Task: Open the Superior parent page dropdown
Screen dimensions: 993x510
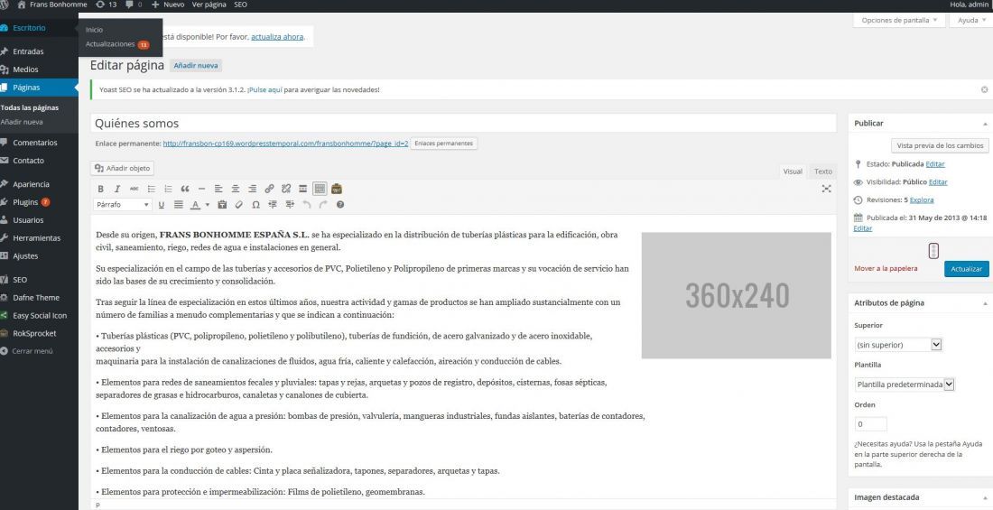Action: [898, 345]
